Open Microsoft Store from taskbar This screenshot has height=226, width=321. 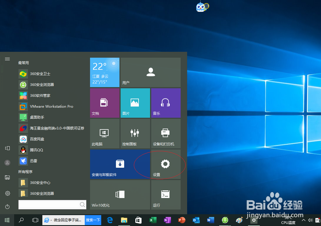coord(138,220)
